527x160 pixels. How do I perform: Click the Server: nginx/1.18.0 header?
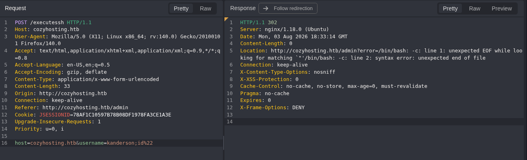click(x=284, y=29)
